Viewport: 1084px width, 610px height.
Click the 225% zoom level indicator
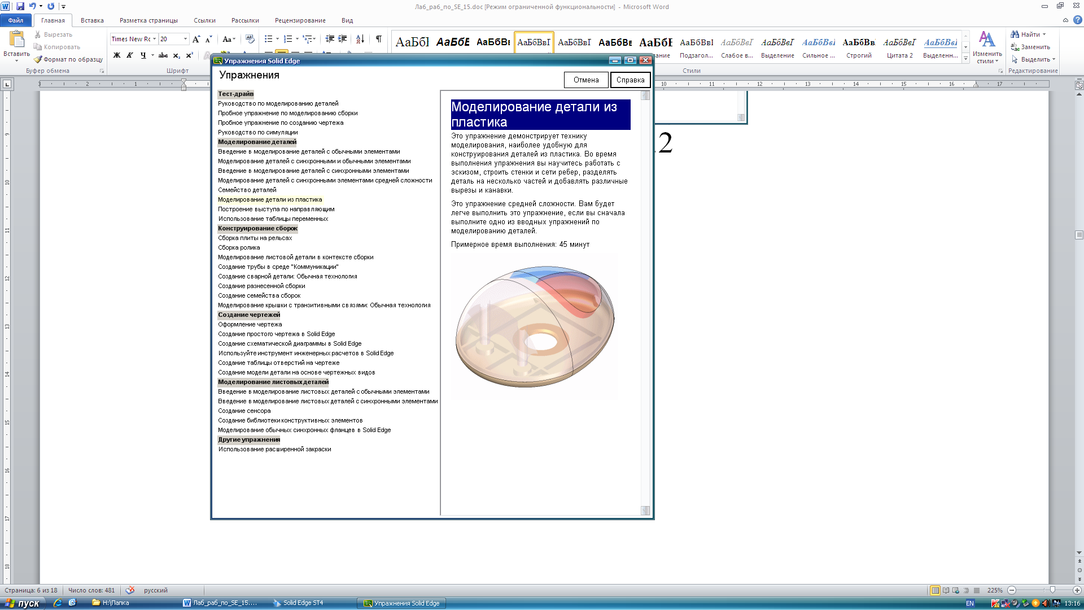(x=995, y=590)
